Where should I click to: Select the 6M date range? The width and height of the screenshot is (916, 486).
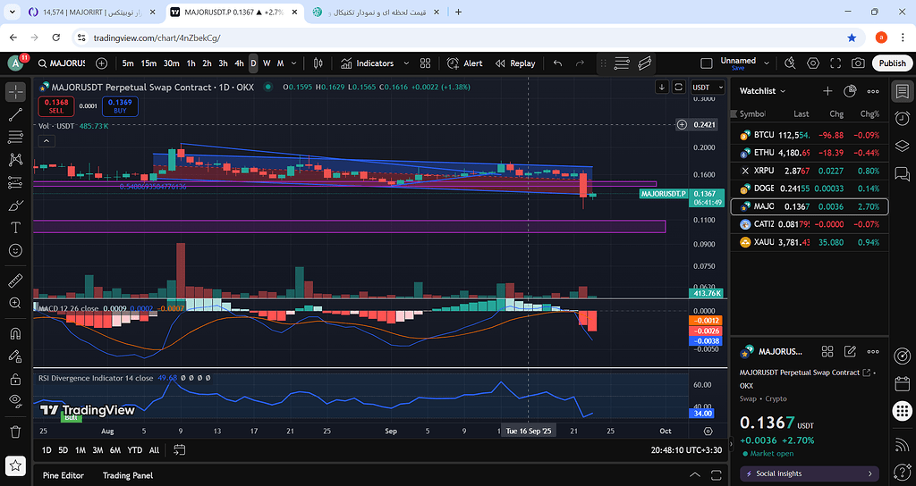pos(114,450)
